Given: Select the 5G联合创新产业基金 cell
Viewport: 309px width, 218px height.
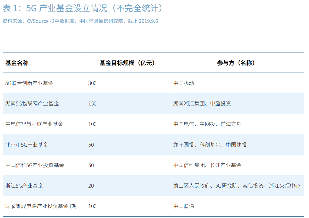Looking at the screenshot, I should (29, 83).
